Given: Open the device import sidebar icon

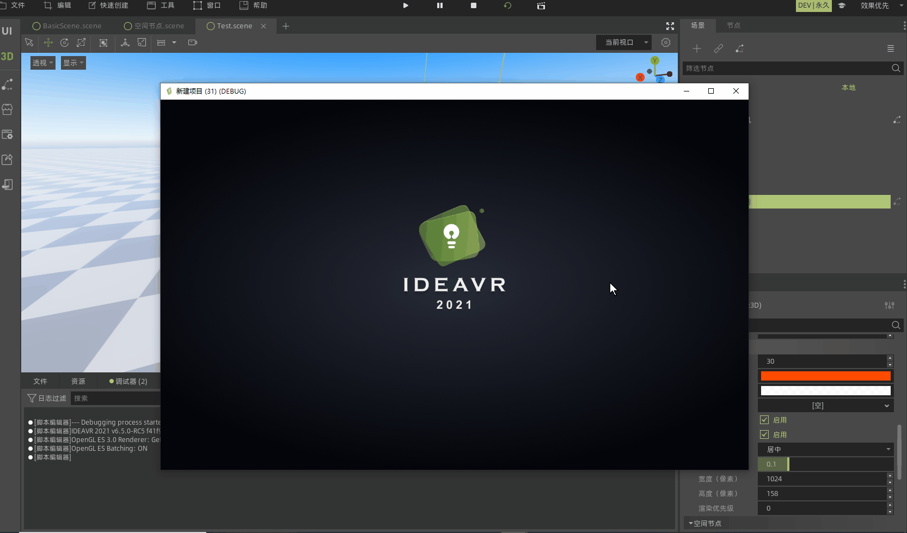Looking at the screenshot, I should click(7, 185).
